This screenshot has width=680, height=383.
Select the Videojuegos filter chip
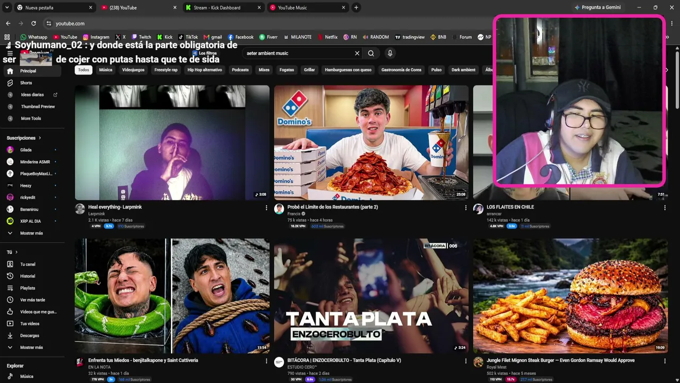click(x=133, y=70)
